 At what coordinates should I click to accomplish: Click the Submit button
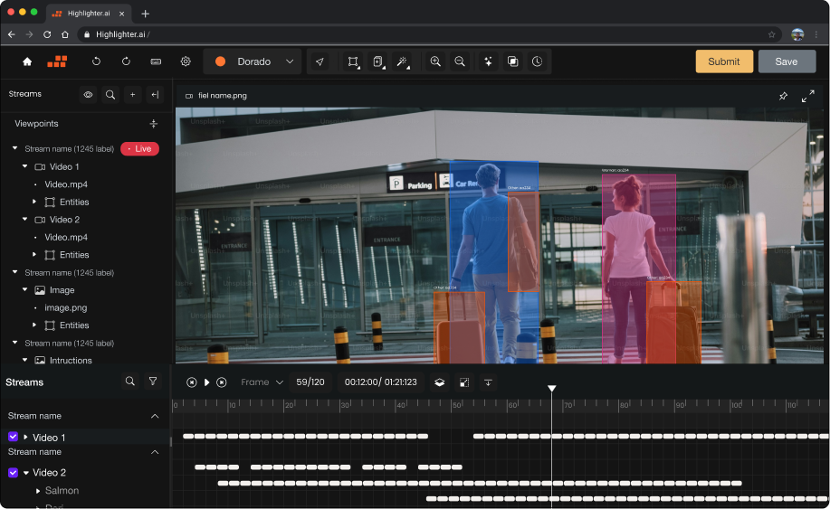coord(724,61)
